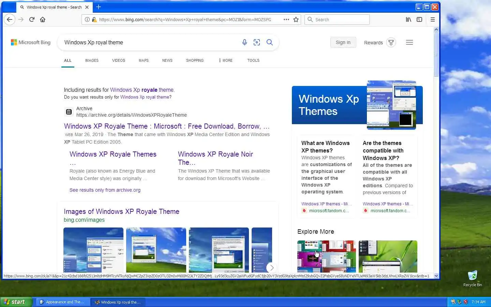Switch to VIDEOS tab
This screenshot has height=307, width=491.
119,60
